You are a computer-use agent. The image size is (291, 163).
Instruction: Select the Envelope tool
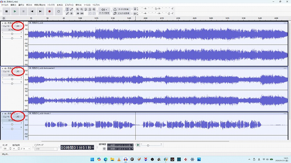71,9
